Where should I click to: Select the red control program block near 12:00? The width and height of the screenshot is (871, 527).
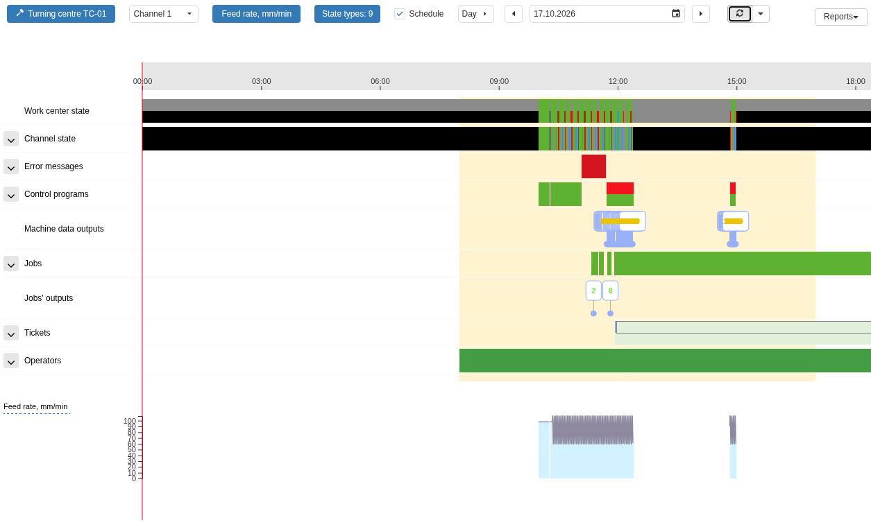pos(620,188)
